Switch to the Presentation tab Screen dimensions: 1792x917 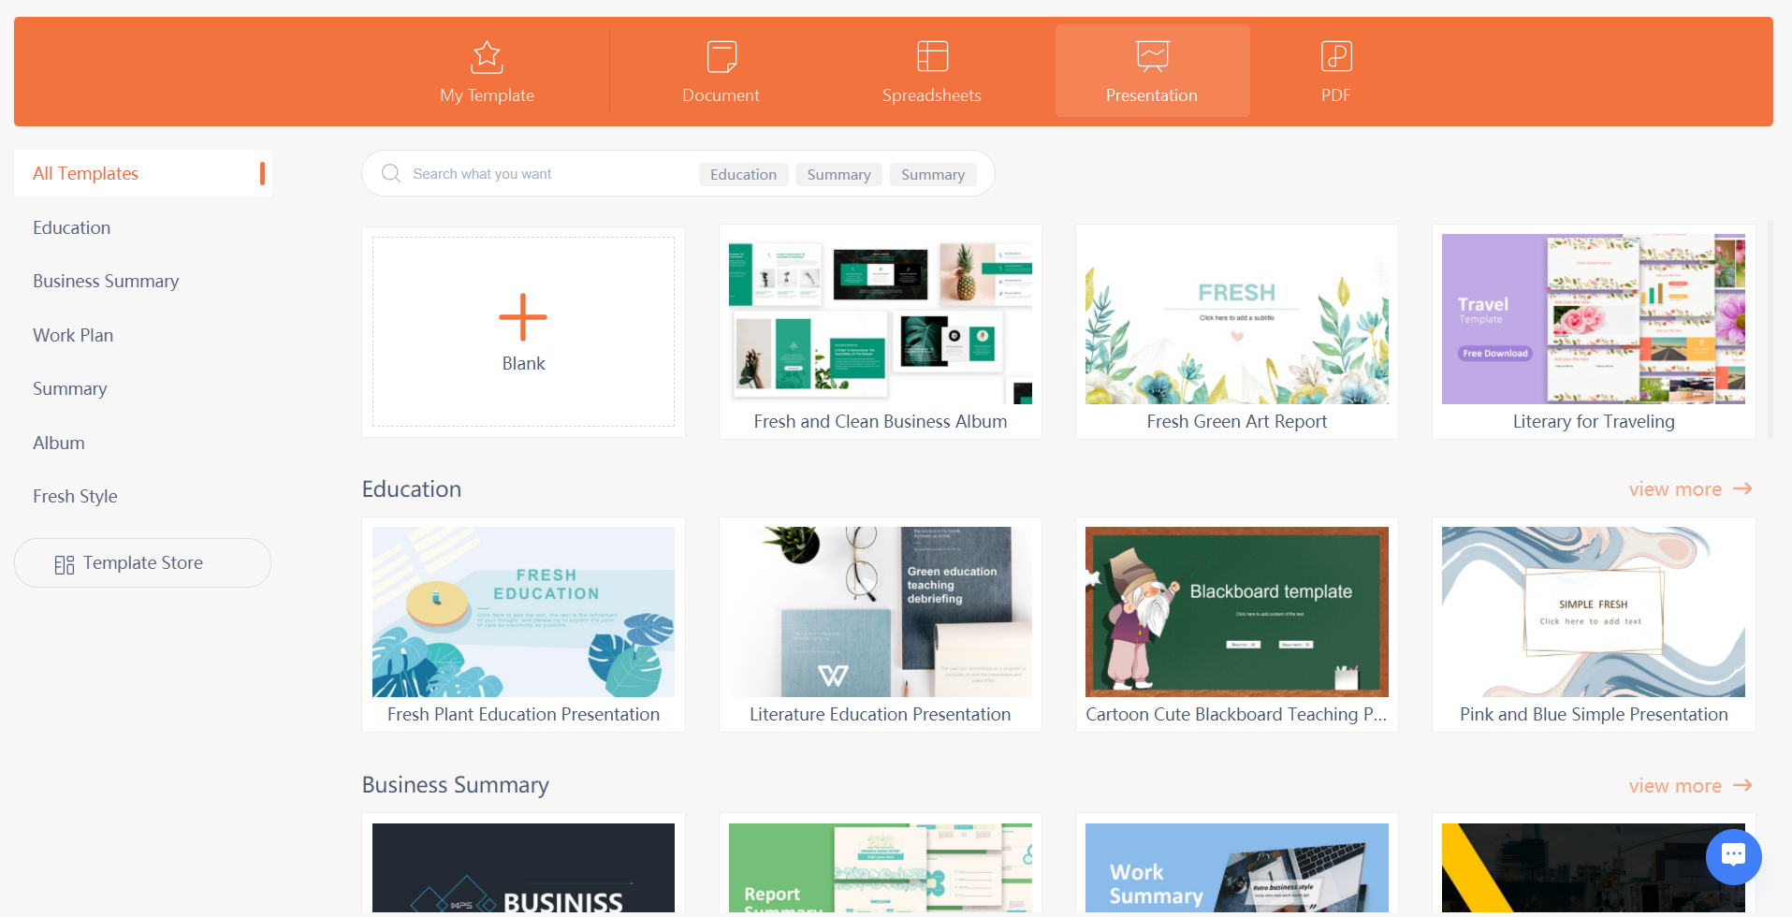point(1151,71)
